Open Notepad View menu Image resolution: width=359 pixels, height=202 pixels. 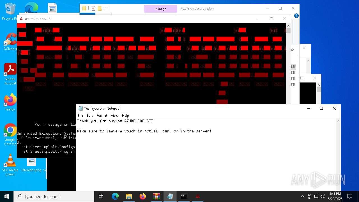[x=114, y=115]
